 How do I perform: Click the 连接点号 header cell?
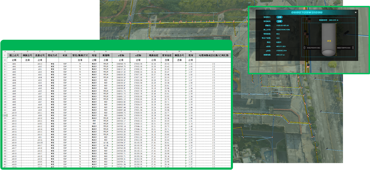click(x=40, y=55)
